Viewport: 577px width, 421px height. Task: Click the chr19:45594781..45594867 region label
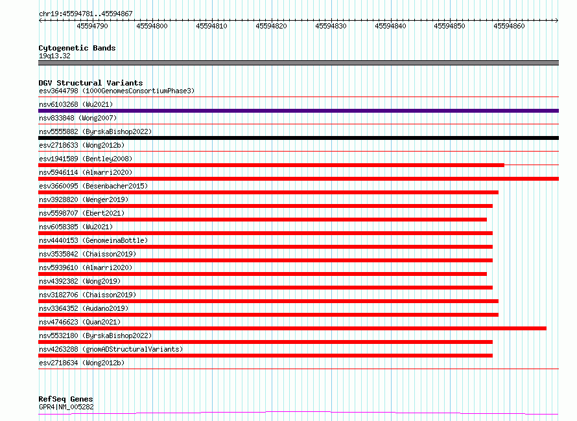click(x=86, y=14)
